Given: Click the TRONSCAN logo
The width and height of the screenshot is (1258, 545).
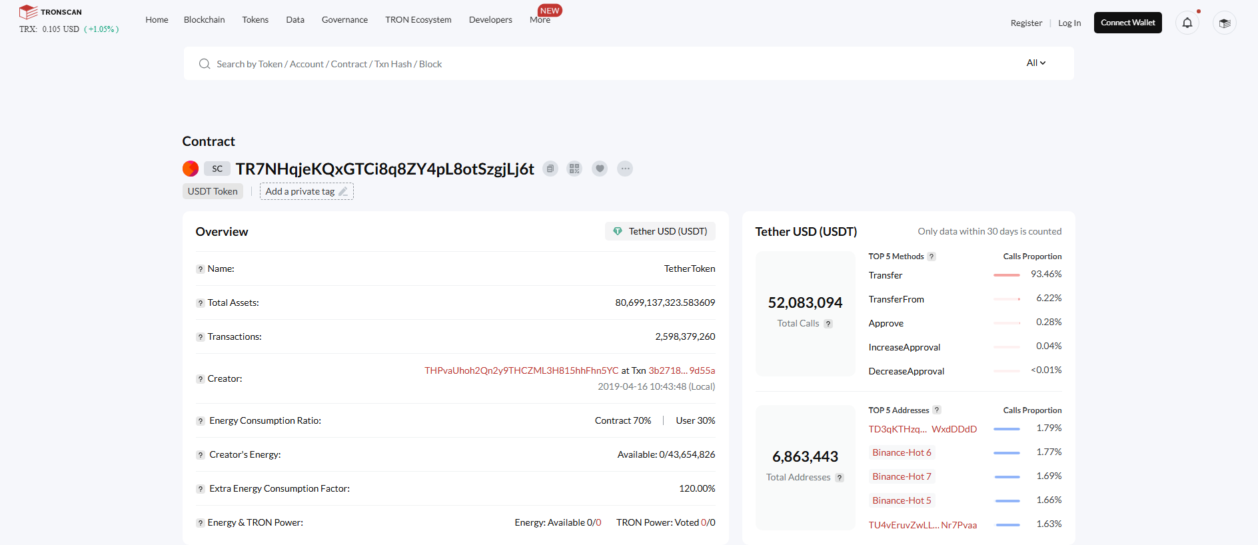Looking at the screenshot, I should pyautogui.click(x=51, y=12).
